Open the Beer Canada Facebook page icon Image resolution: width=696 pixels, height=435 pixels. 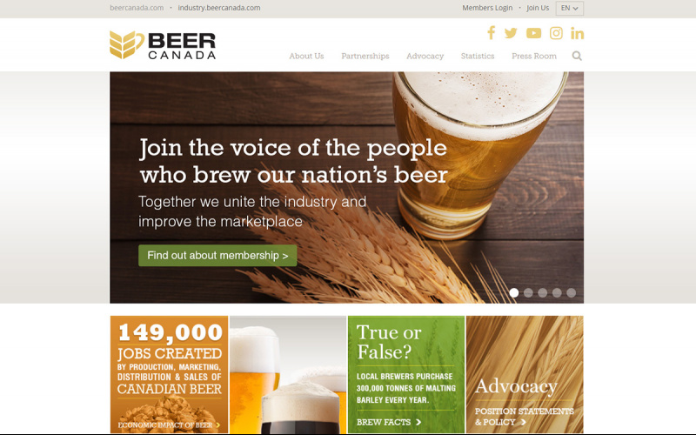click(491, 33)
